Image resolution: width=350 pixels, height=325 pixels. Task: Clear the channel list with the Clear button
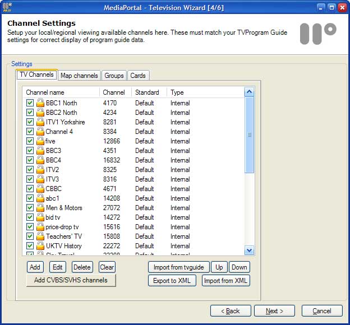coord(107,267)
